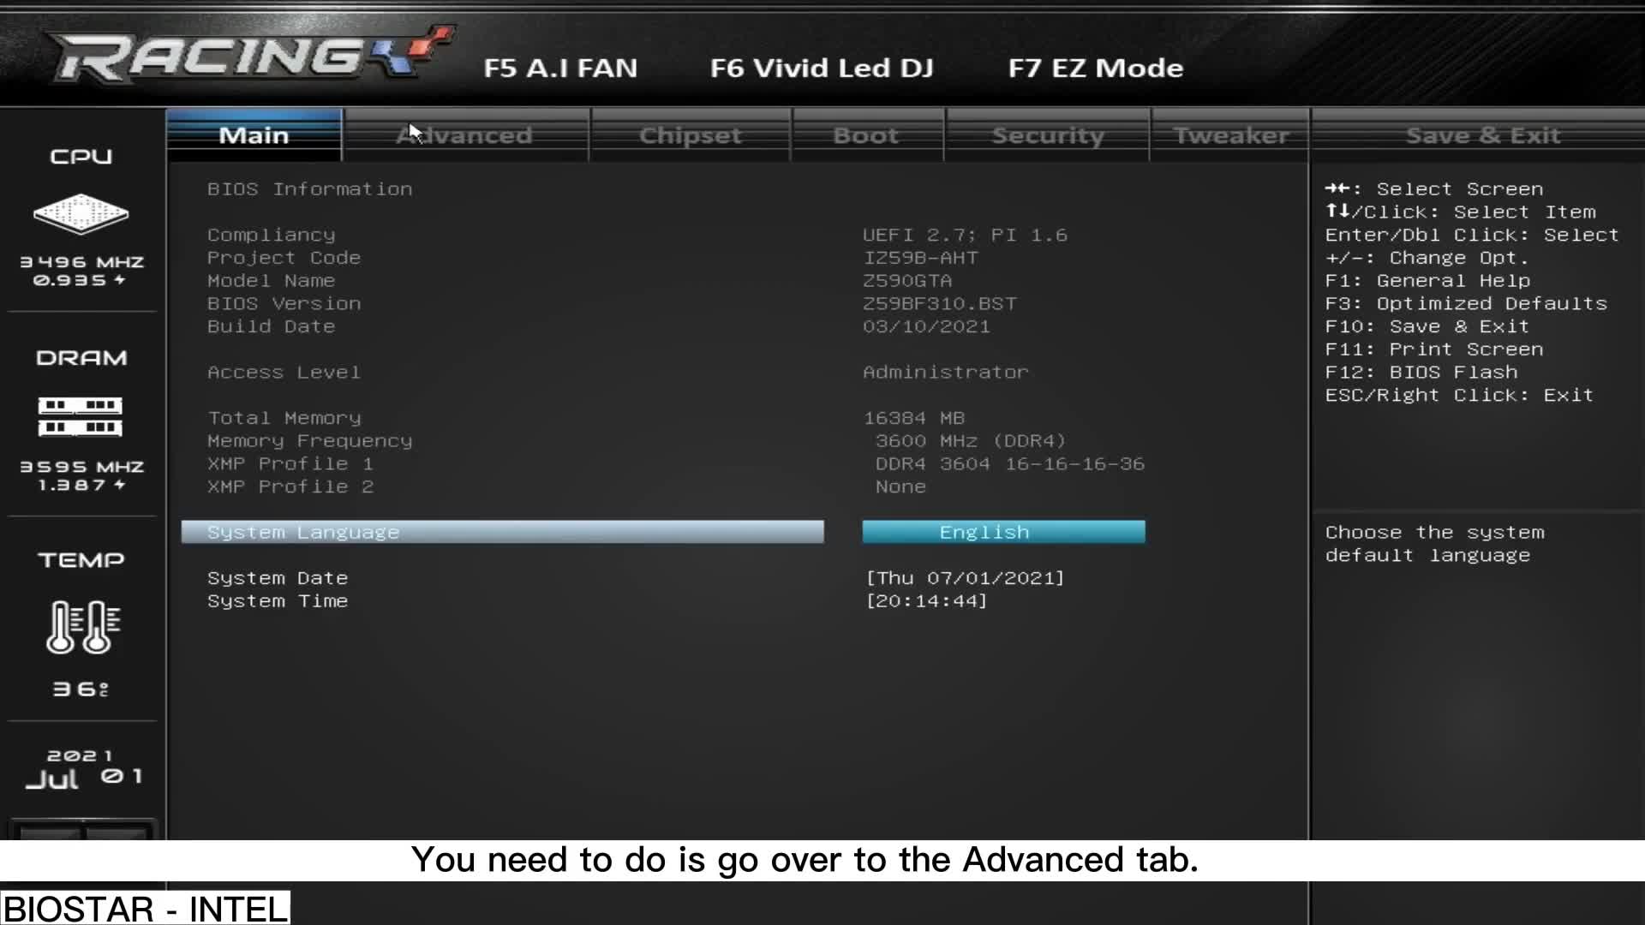Screen dimensions: 1645x925
Task: Open the English language dropdown
Action: 1002,531
